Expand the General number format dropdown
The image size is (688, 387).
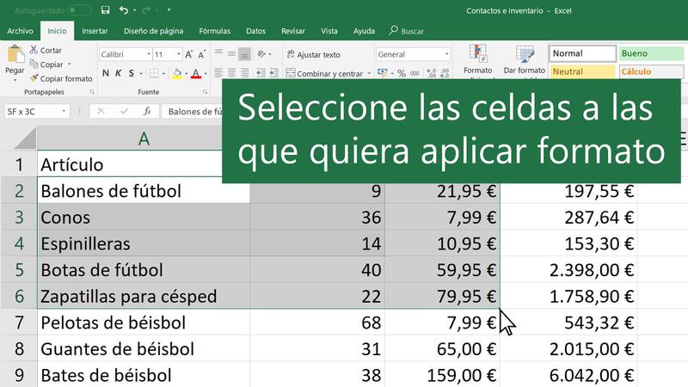[445, 54]
